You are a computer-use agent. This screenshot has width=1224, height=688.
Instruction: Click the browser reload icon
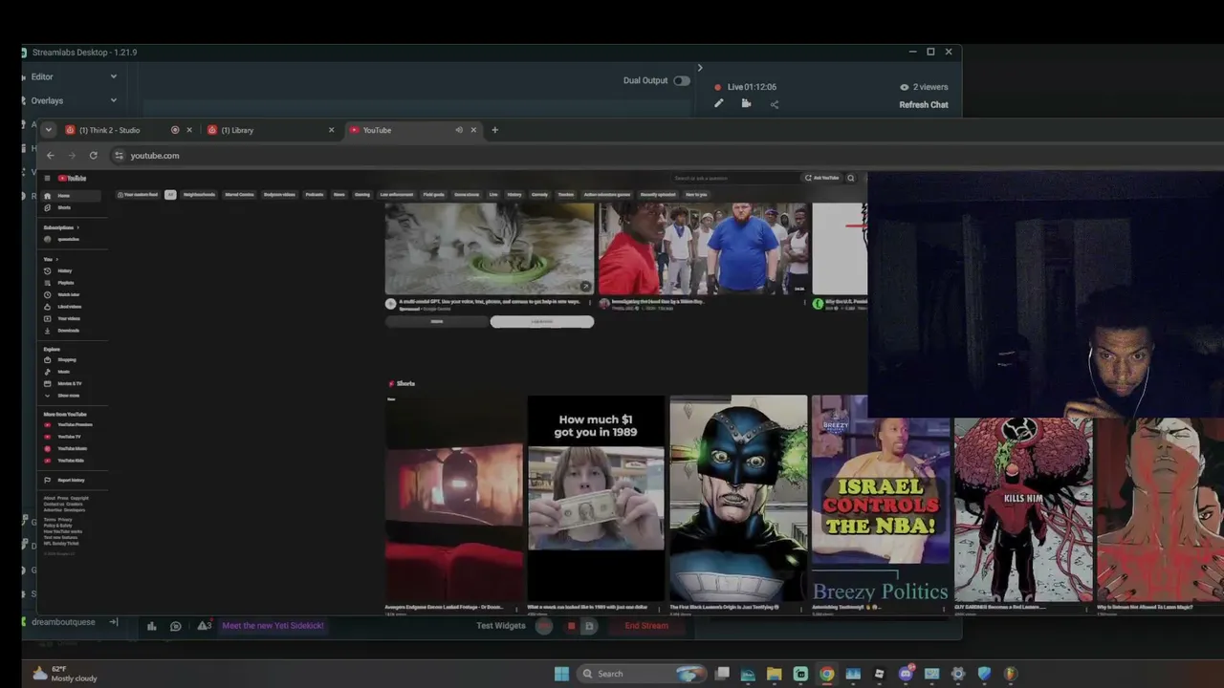point(93,155)
